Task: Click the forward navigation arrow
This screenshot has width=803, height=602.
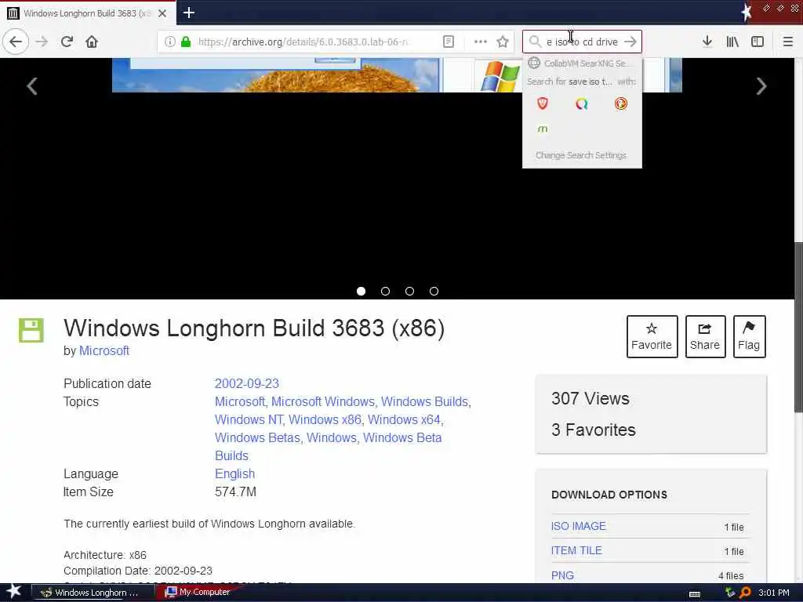Action: tap(42, 42)
